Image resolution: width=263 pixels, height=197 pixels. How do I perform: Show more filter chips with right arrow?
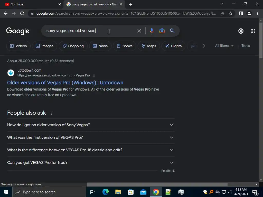tap(204, 46)
